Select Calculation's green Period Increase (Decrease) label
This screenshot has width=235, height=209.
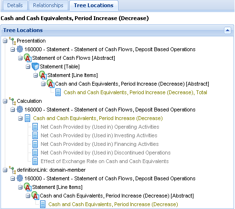click(98, 118)
